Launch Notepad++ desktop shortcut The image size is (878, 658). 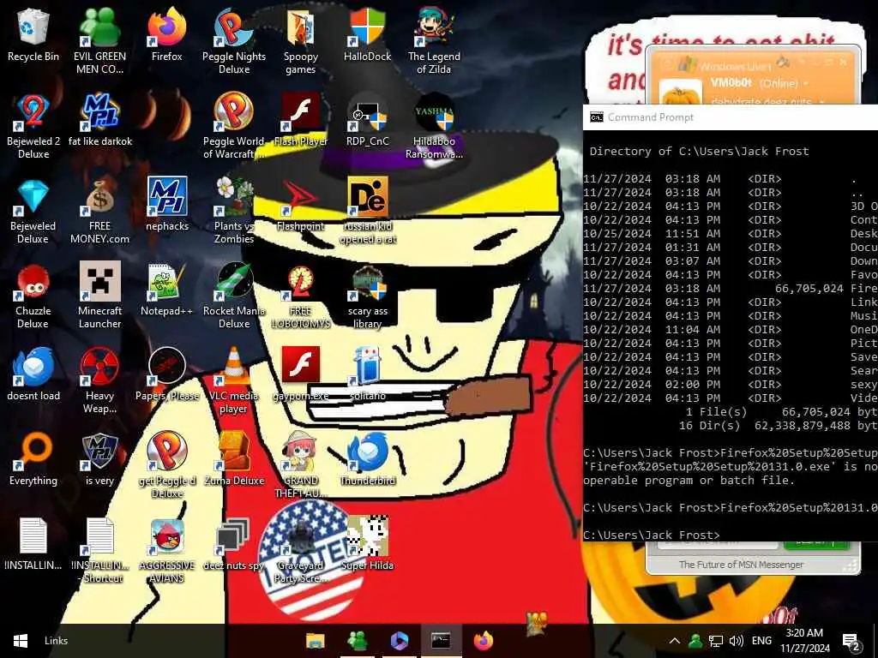[167, 290]
